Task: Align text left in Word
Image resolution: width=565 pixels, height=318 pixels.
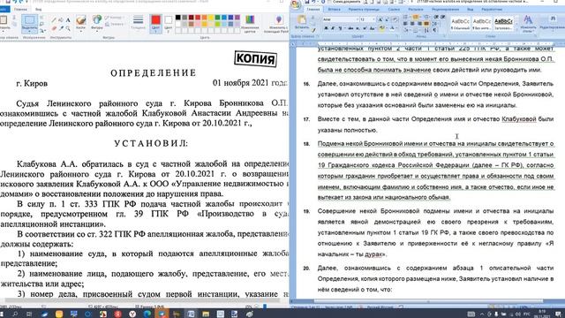Action: 405,24
